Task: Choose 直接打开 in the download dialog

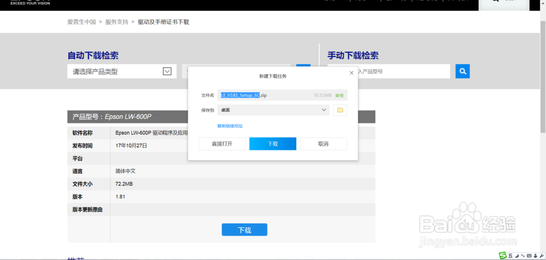Action: click(x=222, y=144)
